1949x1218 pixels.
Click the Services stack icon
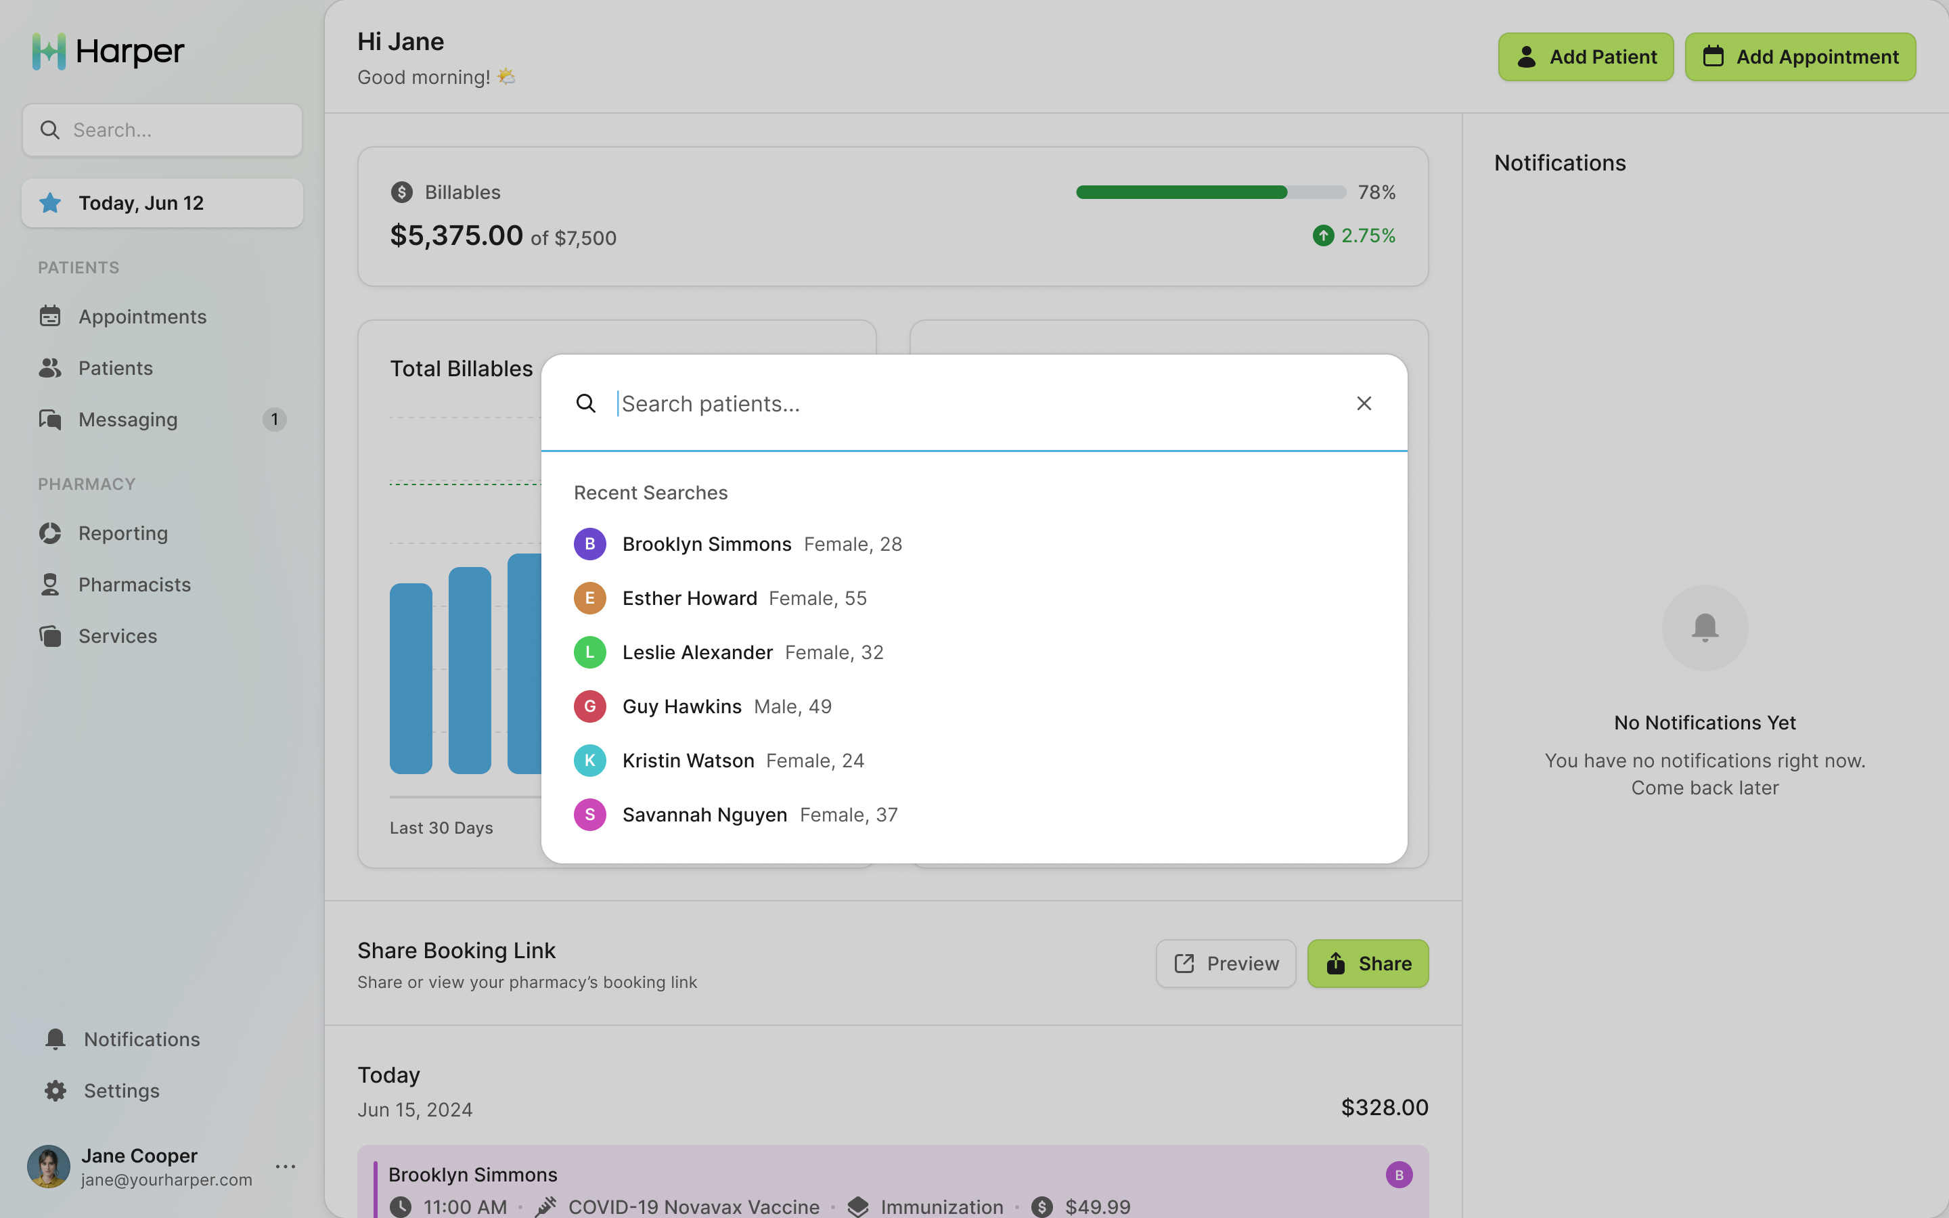(x=50, y=636)
